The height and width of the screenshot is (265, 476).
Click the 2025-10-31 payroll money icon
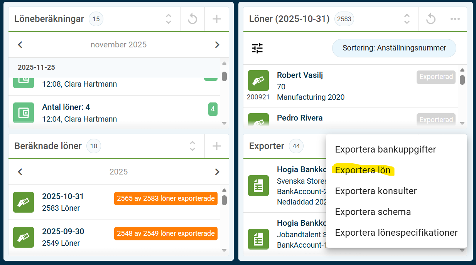[24, 202]
